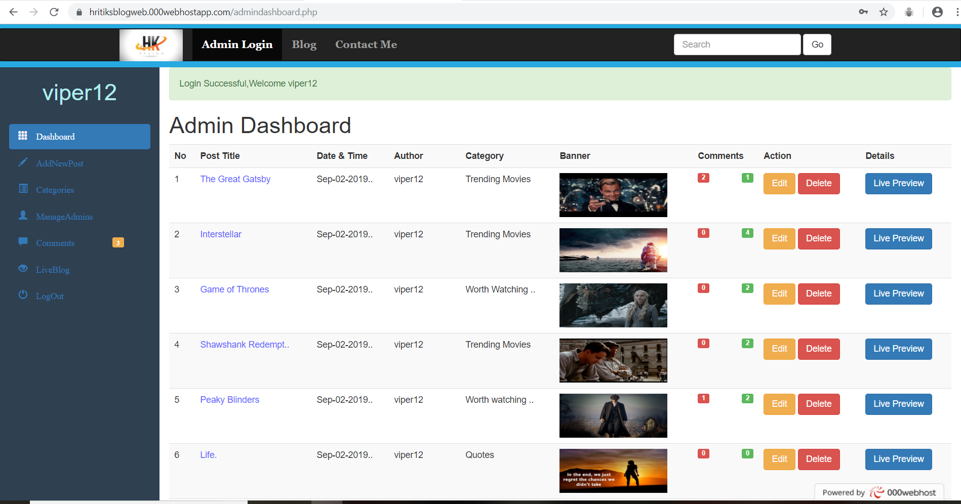961x504 pixels.
Task: Open the browser profile account icon
Action: [937, 12]
